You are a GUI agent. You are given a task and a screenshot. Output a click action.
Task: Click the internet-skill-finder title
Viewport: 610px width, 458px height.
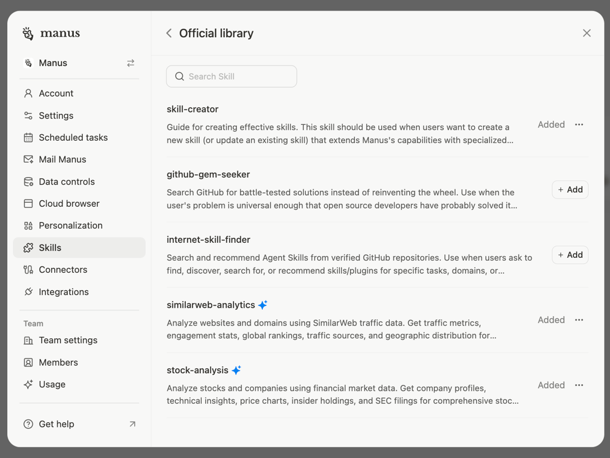coord(209,240)
